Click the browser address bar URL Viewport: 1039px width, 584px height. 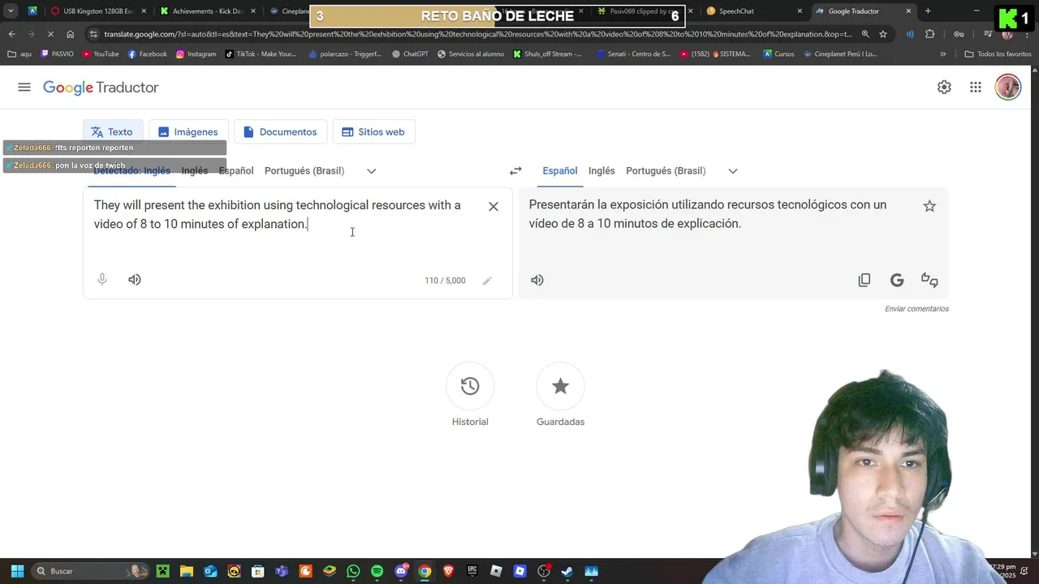click(478, 34)
